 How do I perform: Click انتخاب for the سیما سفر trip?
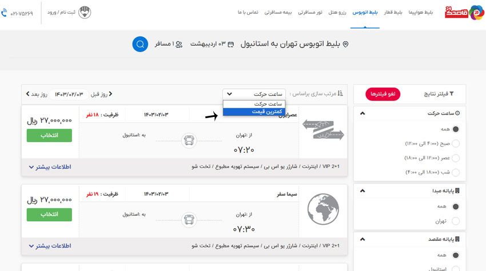tap(49, 215)
